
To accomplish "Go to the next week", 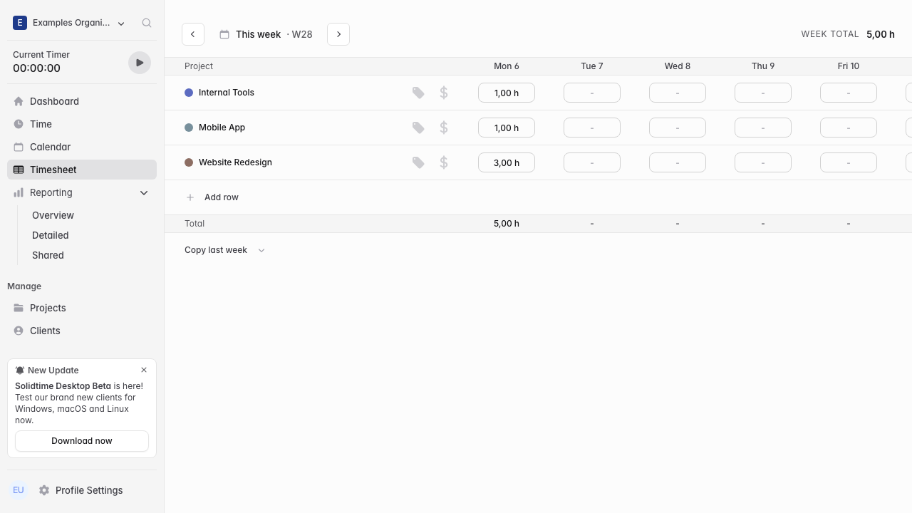I will 338,34.
